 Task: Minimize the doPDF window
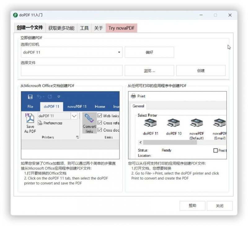tap(201, 15)
